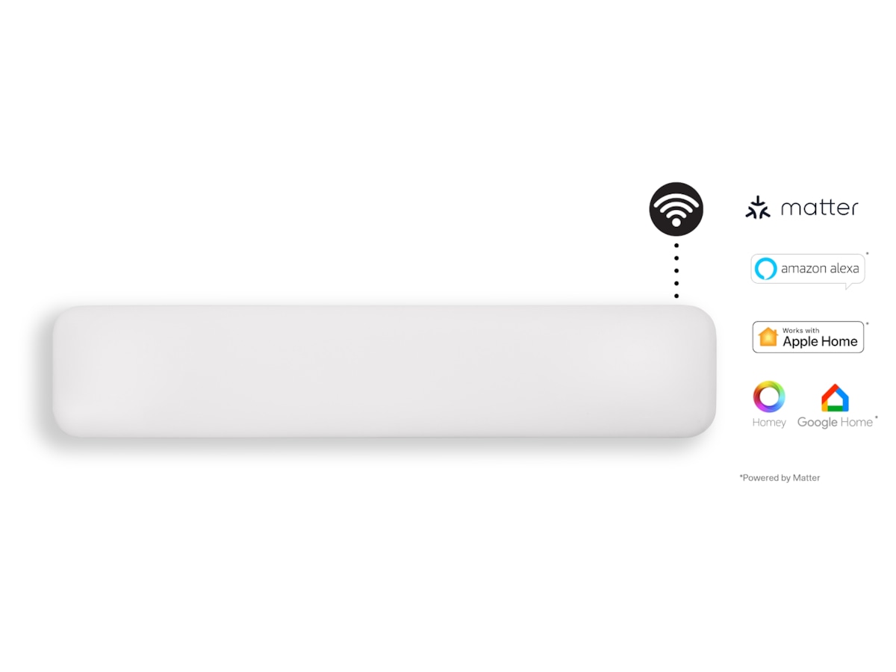The width and height of the screenshot is (896, 672).
Task: Click the "matter" wordmark text
Action: (819, 208)
